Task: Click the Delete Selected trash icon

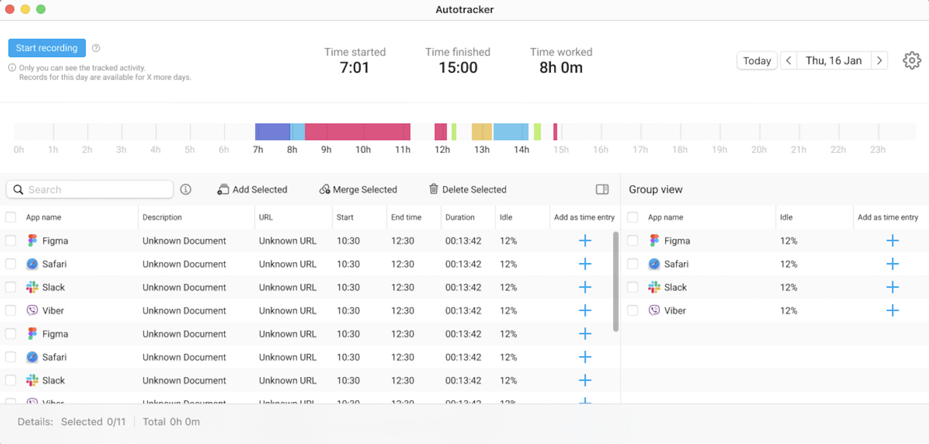Action: (434, 189)
